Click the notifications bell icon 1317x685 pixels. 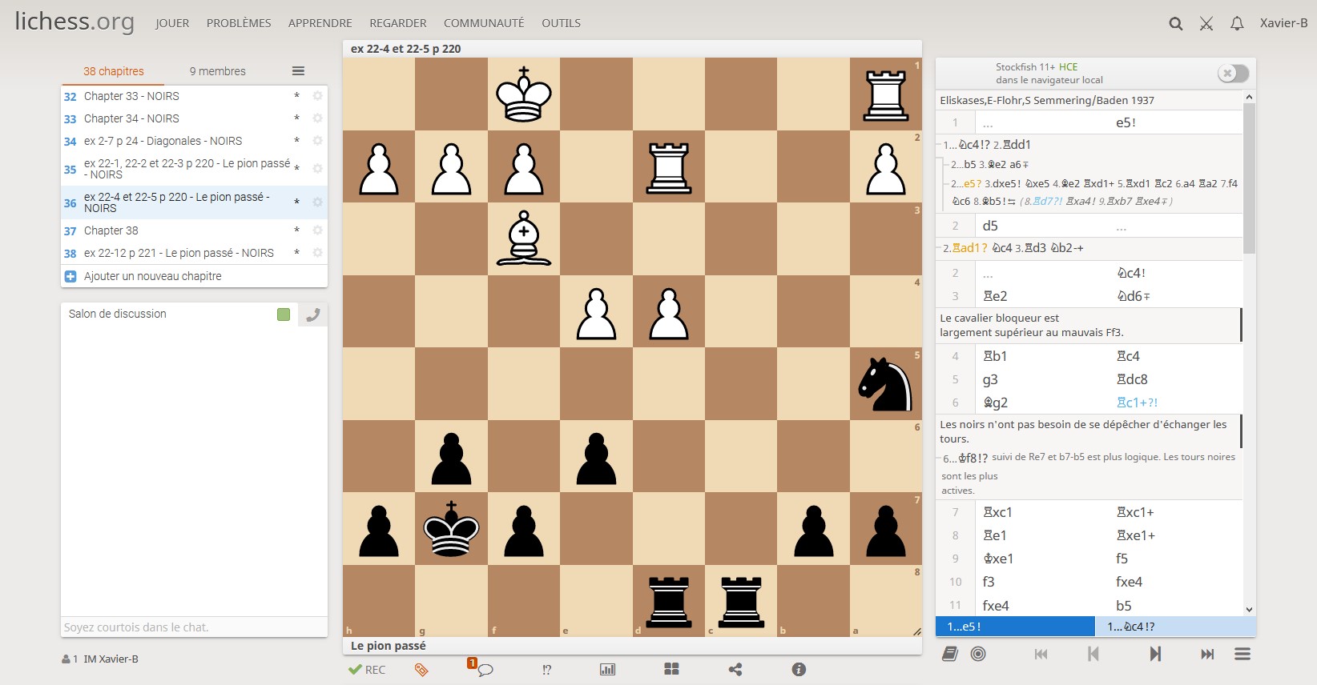point(1237,23)
